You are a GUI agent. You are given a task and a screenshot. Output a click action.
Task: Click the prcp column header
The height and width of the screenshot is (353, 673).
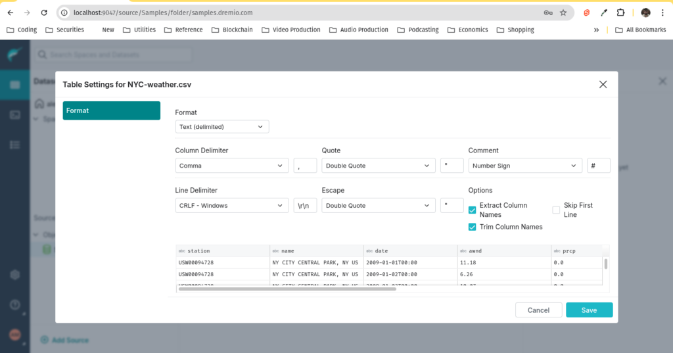point(577,251)
